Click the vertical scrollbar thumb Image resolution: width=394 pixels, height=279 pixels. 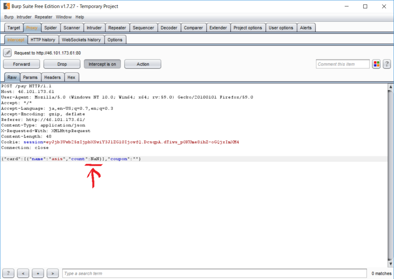(391, 175)
